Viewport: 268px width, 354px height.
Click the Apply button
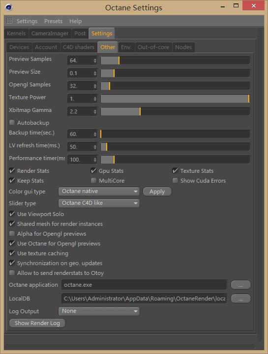[x=157, y=191]
